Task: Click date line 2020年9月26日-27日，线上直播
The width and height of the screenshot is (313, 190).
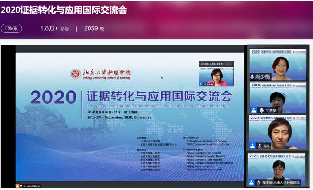Action: coord(112,112)
